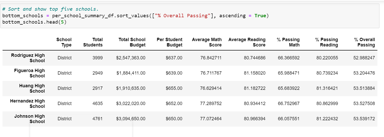This screenshot has height=137, width=384.
Task: Select the Figueroa High School row label
Action: pyautogui.click(x=29, y=73)
